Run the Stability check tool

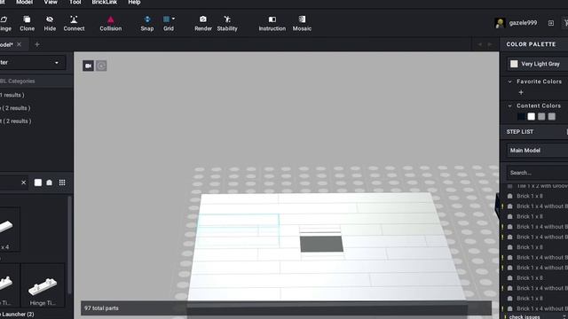[x=227, y=23]
